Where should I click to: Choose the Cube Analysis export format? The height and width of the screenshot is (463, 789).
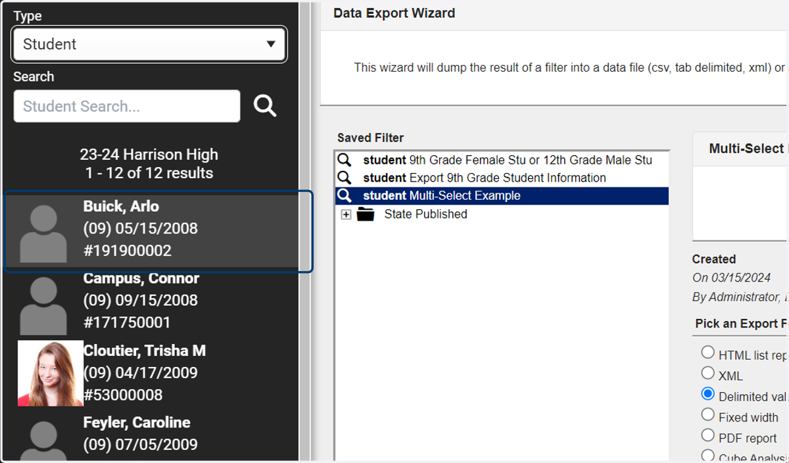[707, 455]
